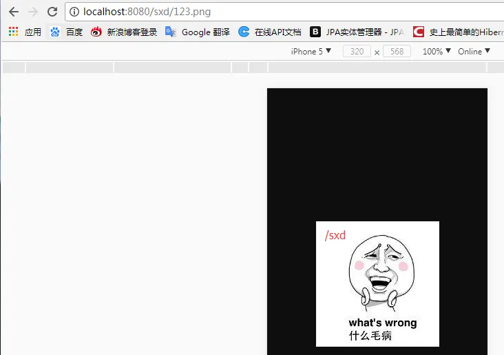This screenshot has width=504, height=355.
Task: Click the Google Translate icon
Action: [x=170, y=32]
